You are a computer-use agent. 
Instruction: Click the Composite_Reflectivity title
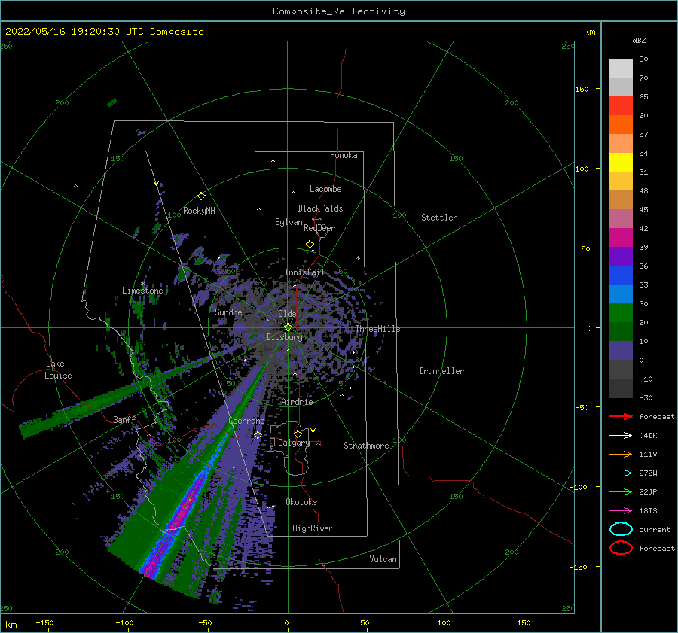(x=339, y=11)
